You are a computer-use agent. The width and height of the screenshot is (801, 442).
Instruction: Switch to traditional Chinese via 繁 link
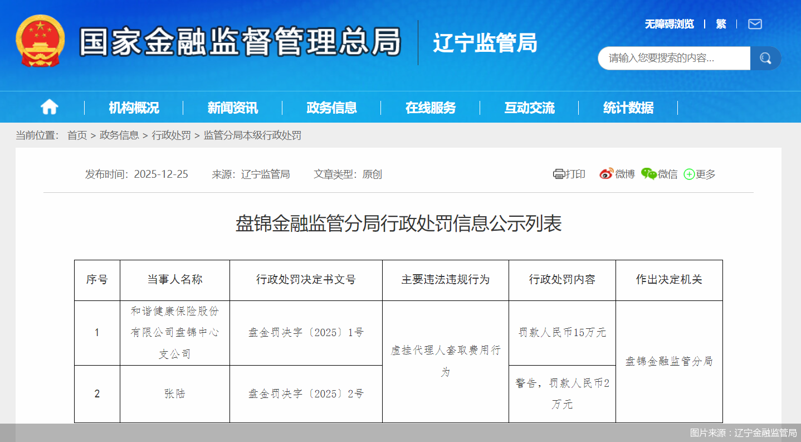pyautogui.click(x=721, y=24)
